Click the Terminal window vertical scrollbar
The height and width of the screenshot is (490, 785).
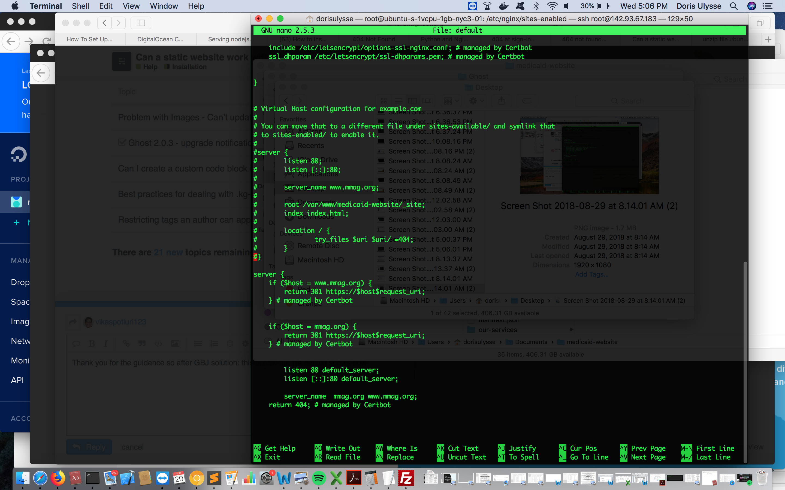click(x=745, y=362)
